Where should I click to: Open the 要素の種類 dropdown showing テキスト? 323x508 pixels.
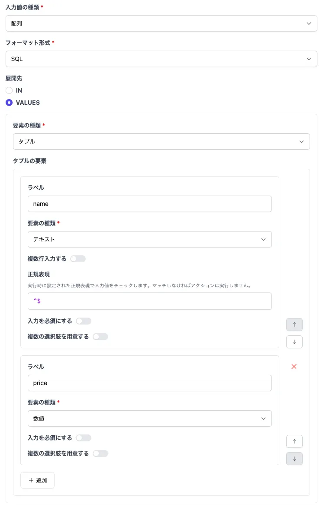click(x=149, y=239)
